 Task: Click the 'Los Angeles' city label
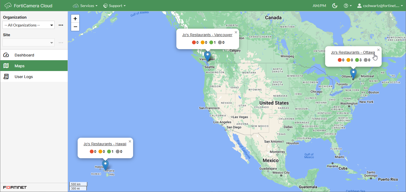point(222,122)
